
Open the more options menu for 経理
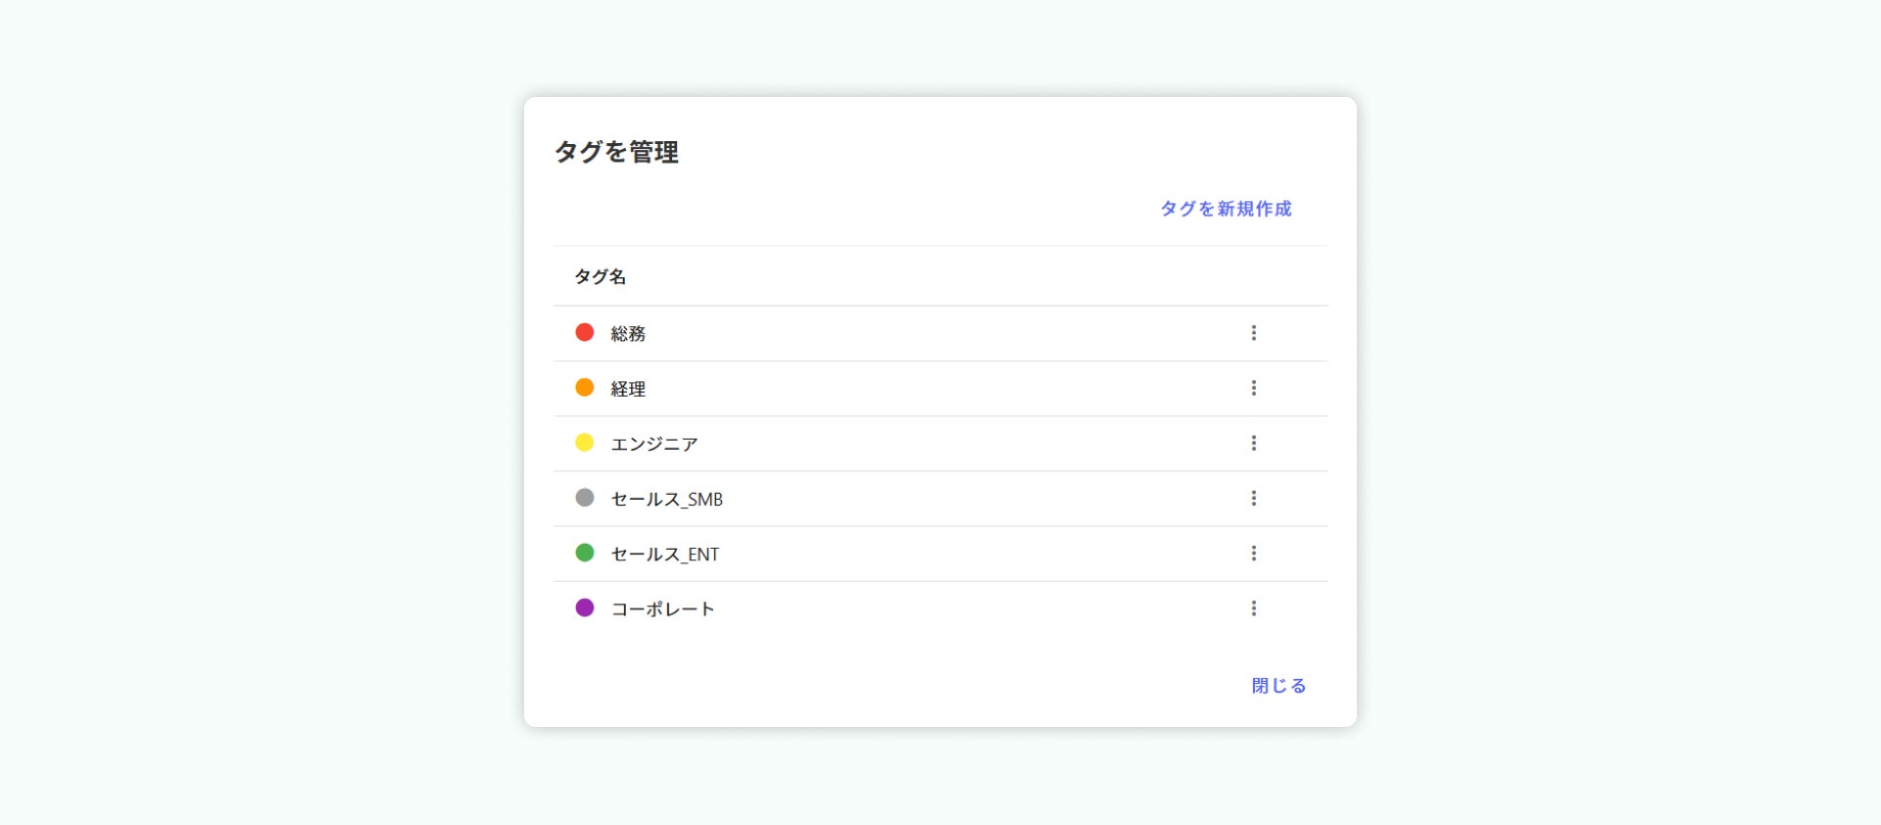1253,388
